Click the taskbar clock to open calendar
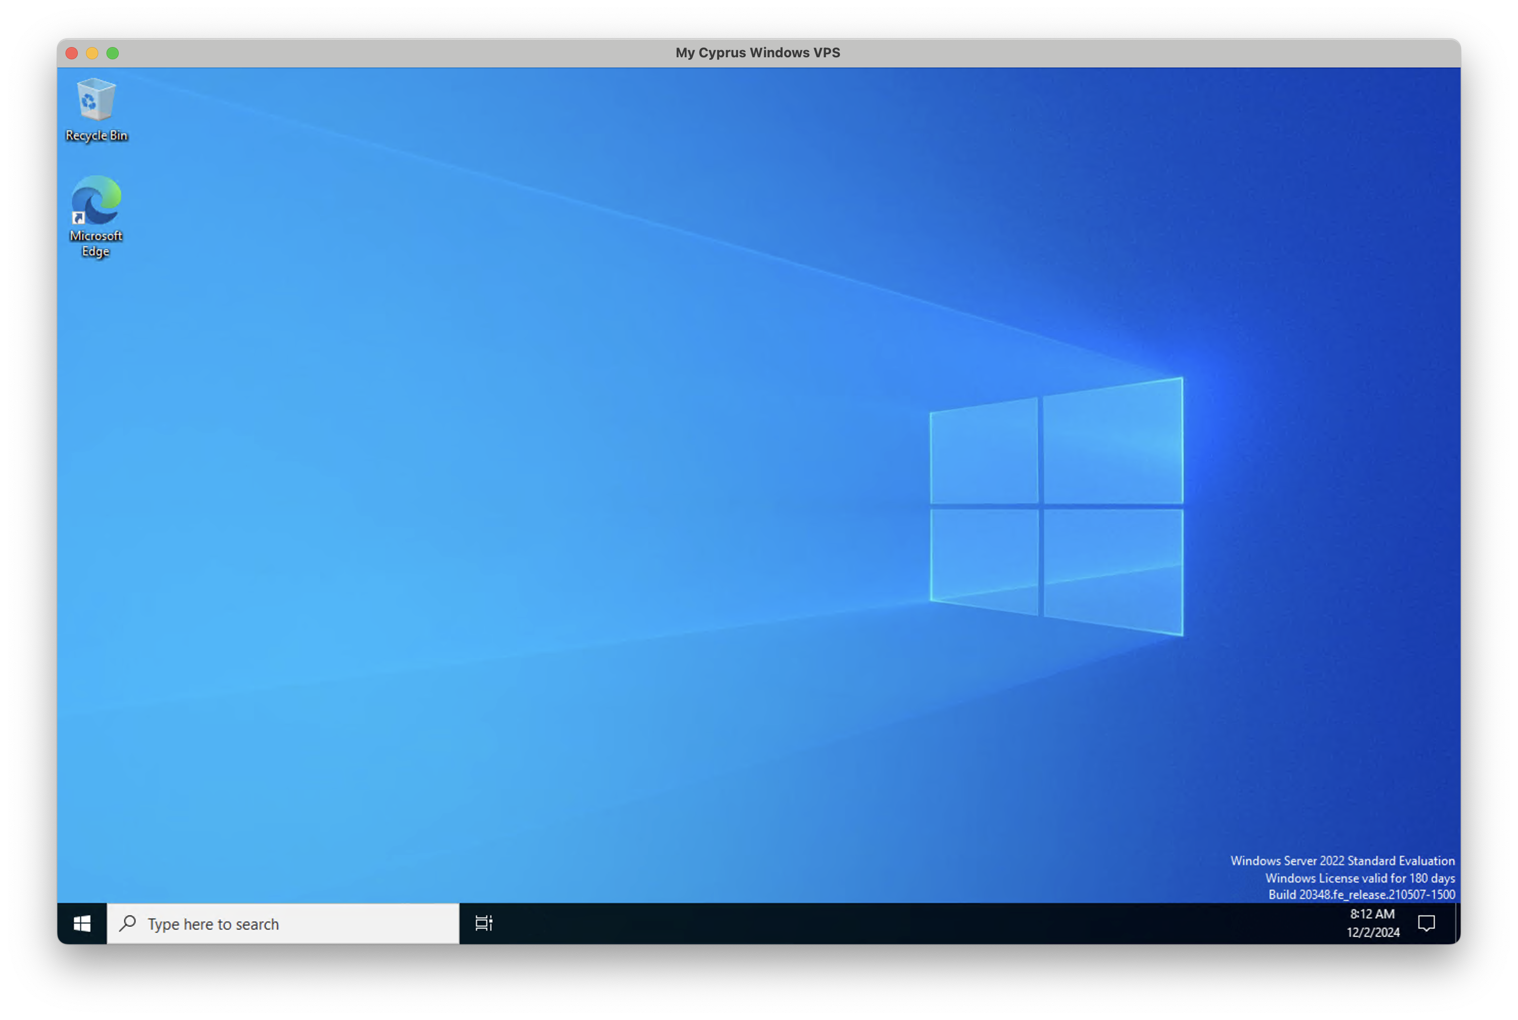 [1373, 915]
